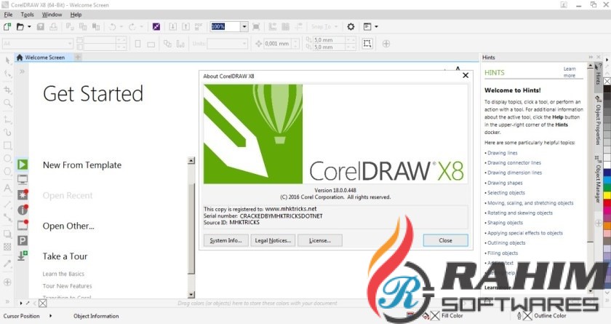
Task: Click the Redo arrow icon
Action: pos(132,26)
